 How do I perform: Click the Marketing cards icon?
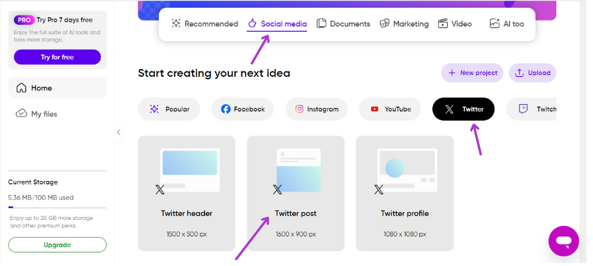click(384, 24)
